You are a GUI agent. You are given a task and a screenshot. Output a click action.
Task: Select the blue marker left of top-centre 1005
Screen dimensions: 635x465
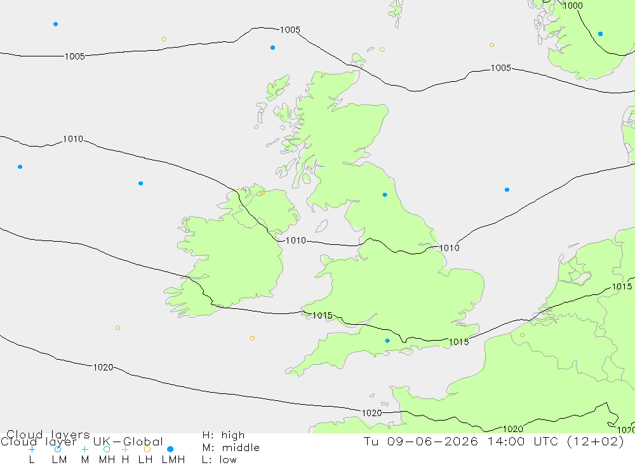click(272, 48)
